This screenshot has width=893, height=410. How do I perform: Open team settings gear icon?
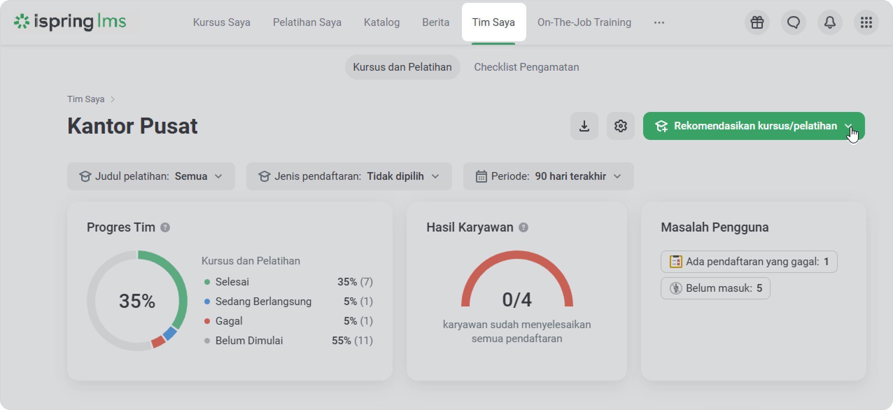pyautogui.click(x=620, y=126)
